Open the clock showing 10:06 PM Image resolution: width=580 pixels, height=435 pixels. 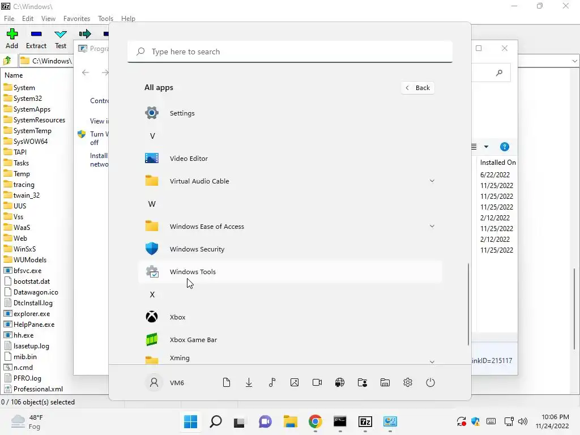pyautogui.click(x=552, y=421)
